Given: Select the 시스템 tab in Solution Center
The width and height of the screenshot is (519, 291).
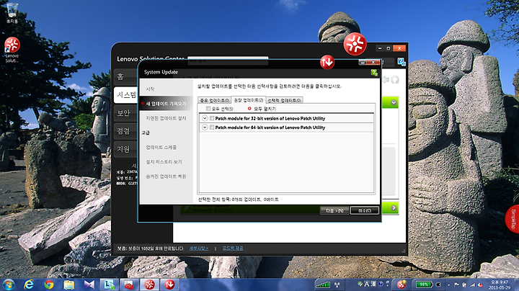Looking at the screenshot, I should click(125, 95).
